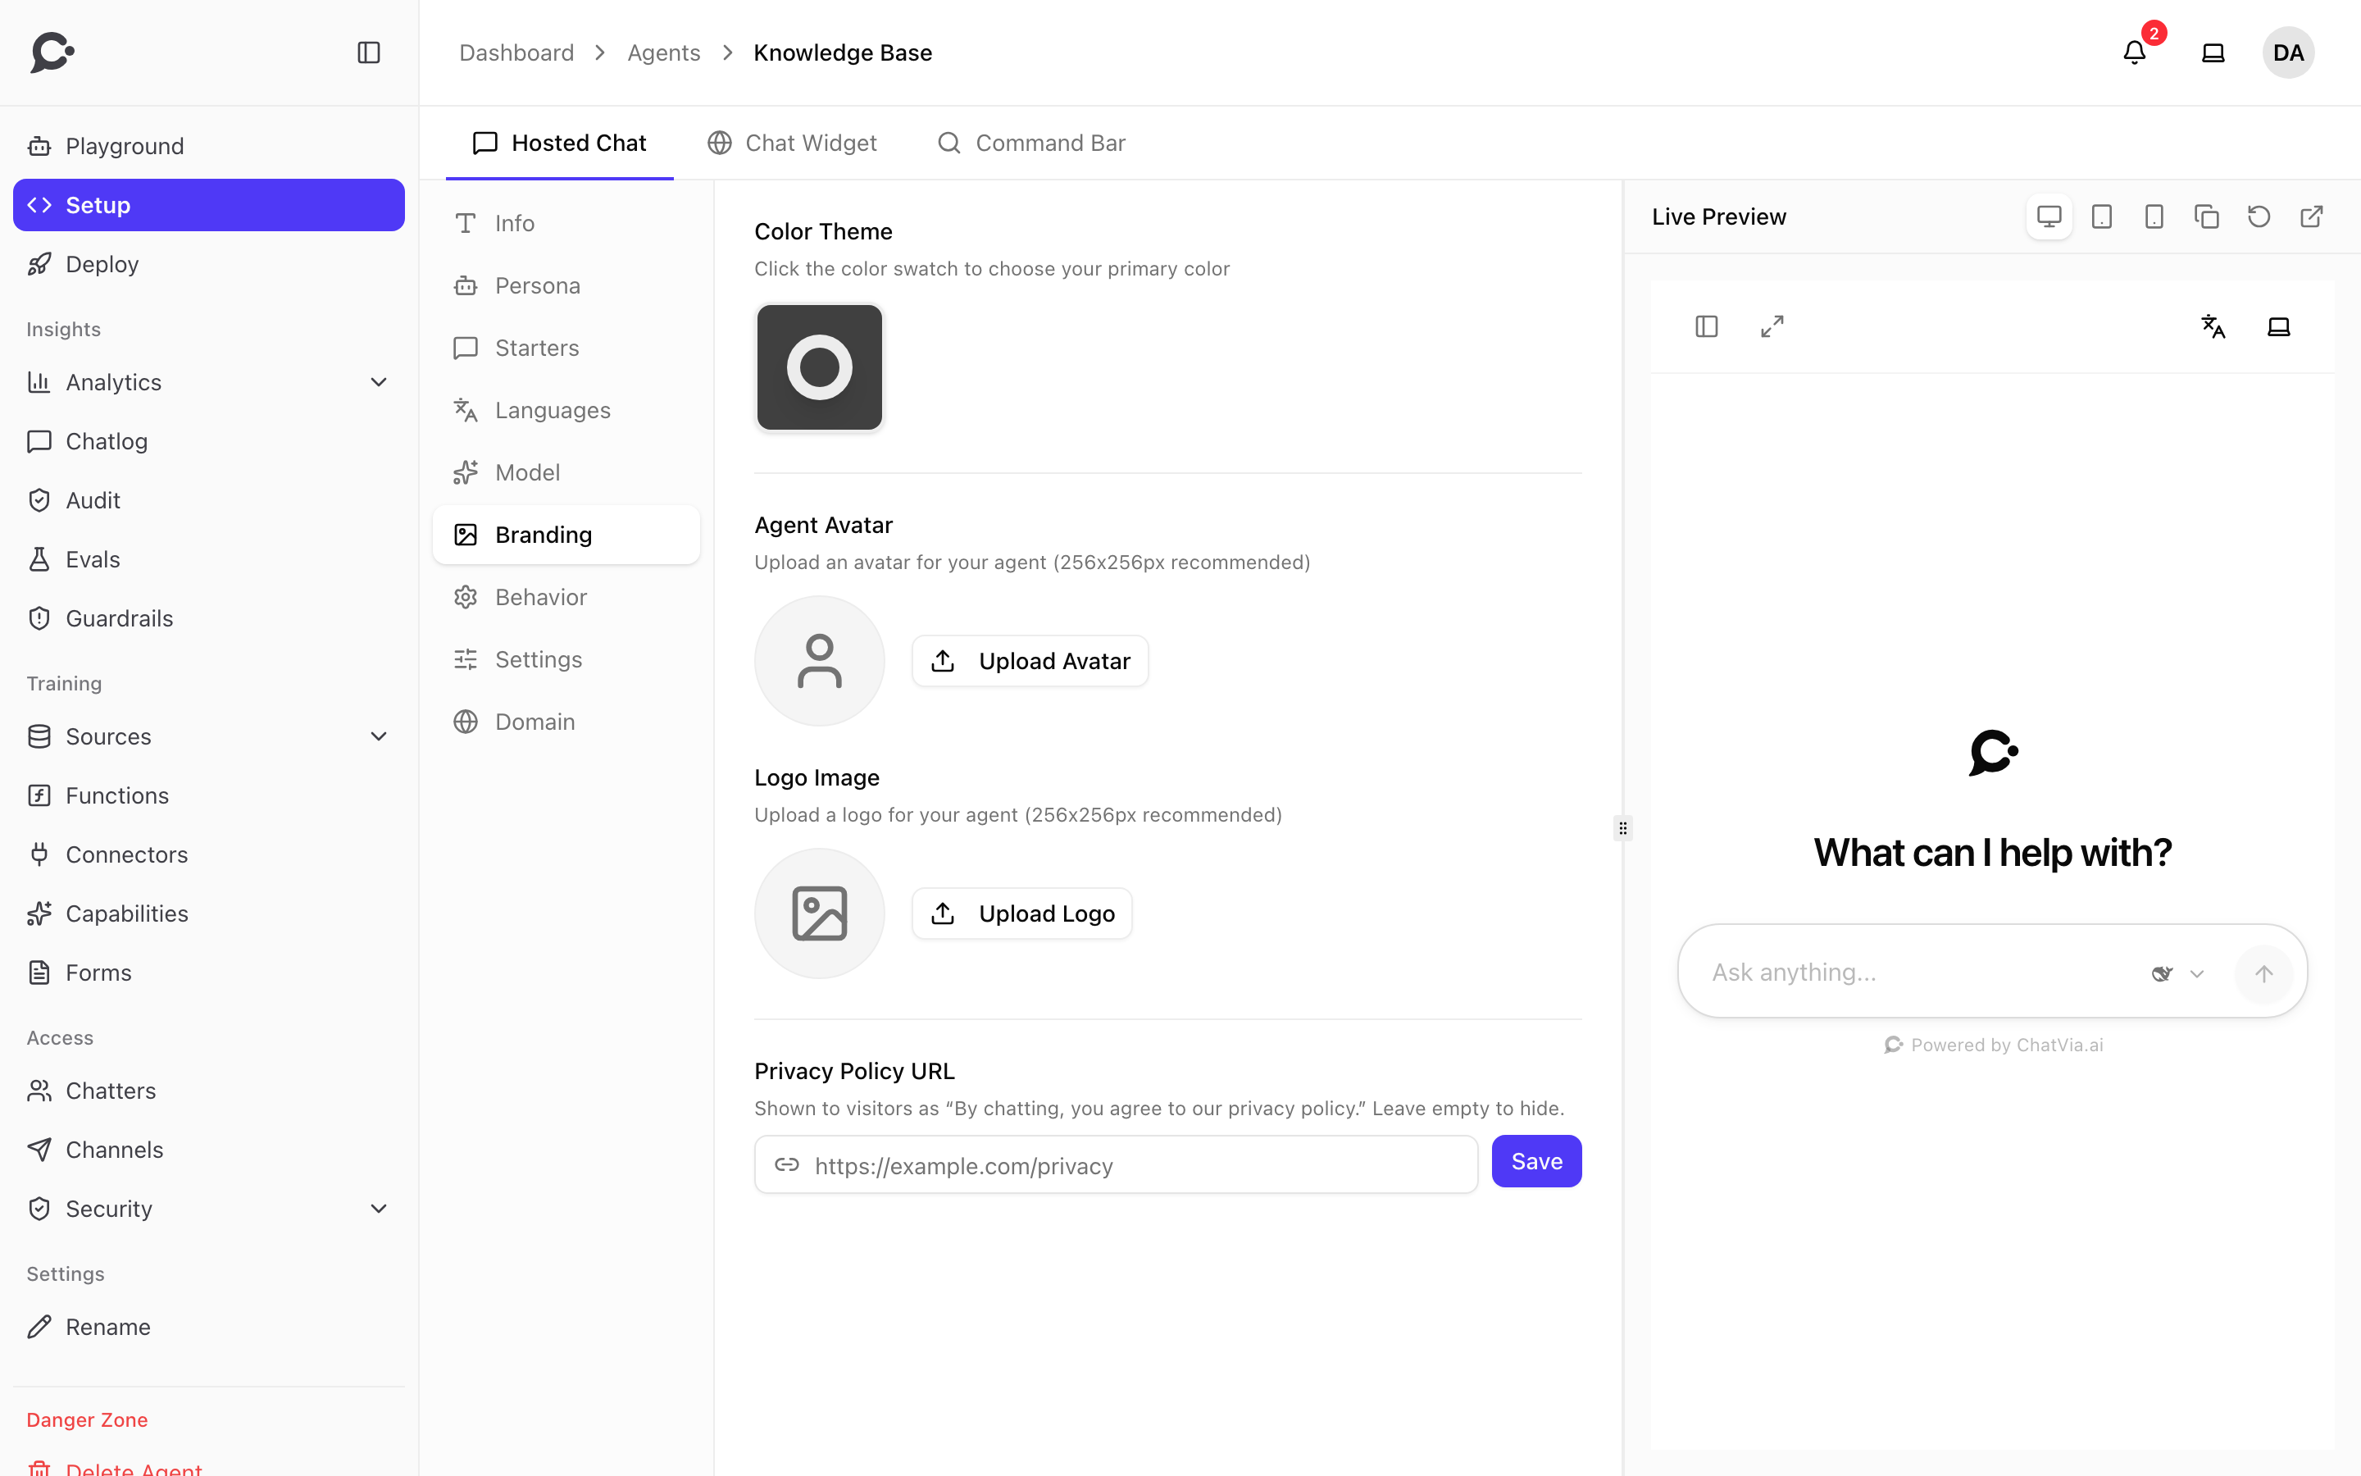Open Playground in the sidebar
This screenshot has width=2361, height=1476.
point(209,147)
